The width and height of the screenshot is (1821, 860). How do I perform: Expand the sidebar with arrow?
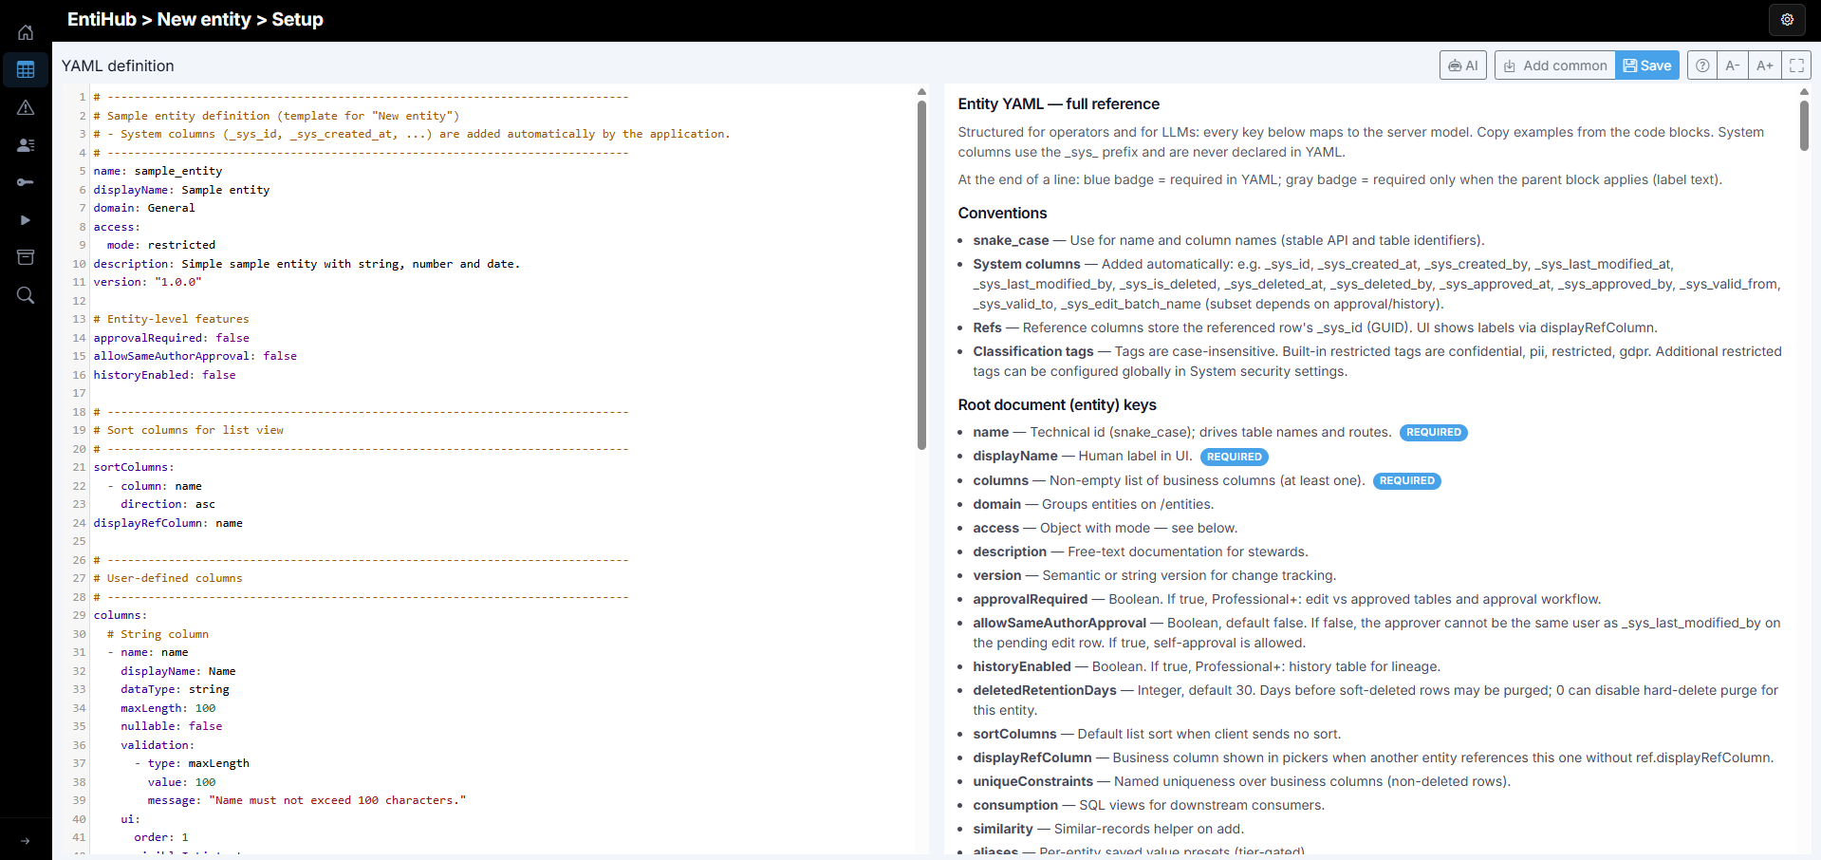click(26, 841)
